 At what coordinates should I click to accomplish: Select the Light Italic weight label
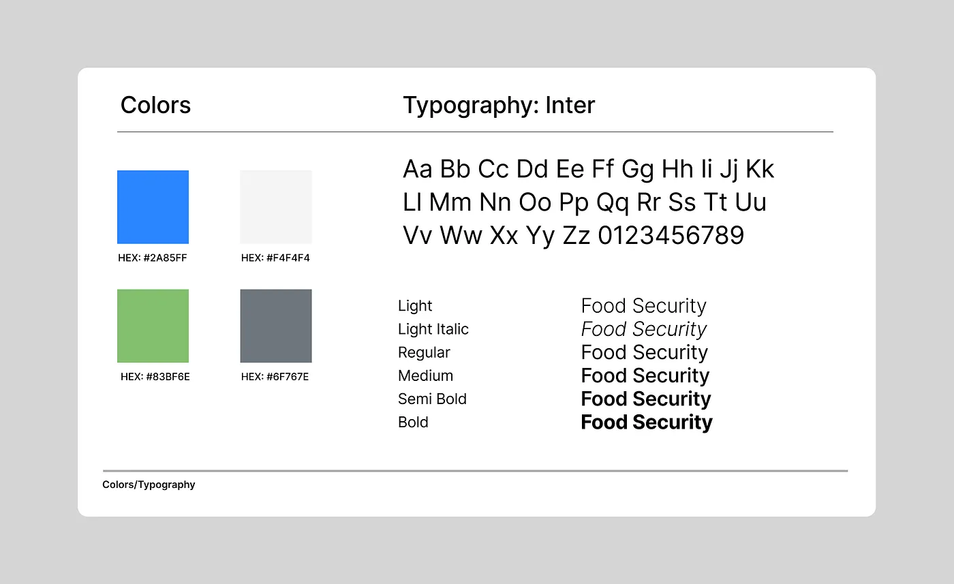(433, 329)
